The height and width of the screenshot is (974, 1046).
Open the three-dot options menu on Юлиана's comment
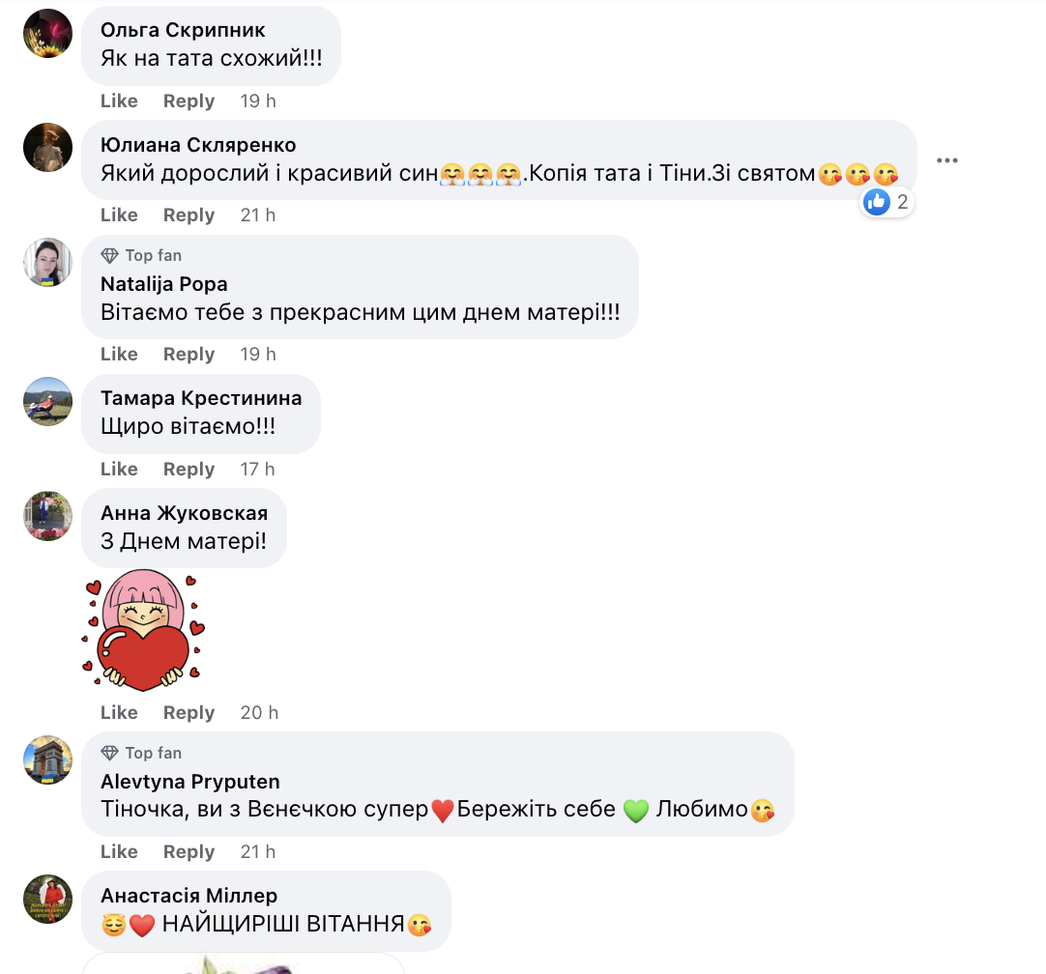pos(946,160)
